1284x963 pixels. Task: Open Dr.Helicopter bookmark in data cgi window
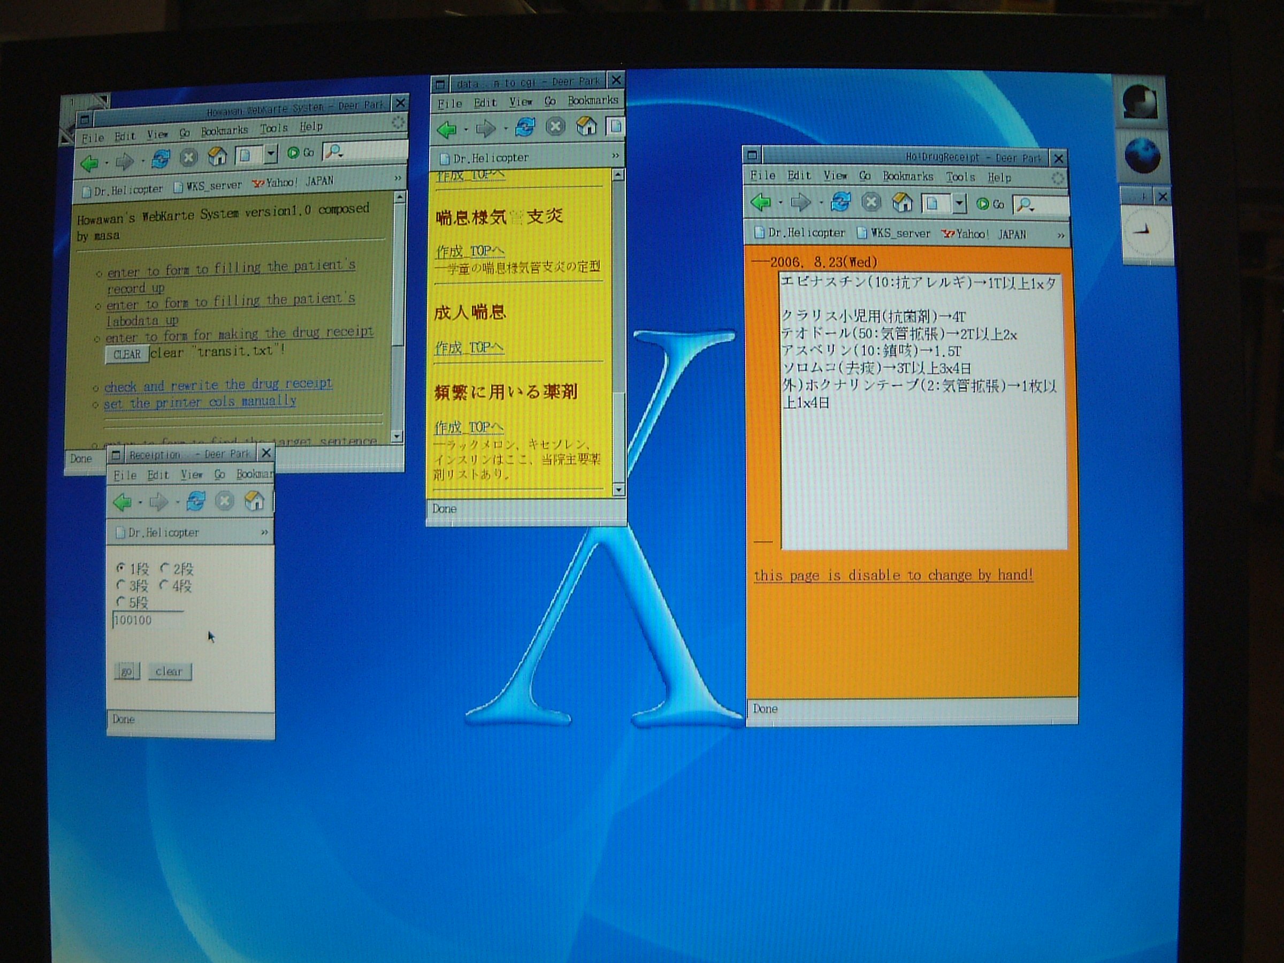[484, 157]
